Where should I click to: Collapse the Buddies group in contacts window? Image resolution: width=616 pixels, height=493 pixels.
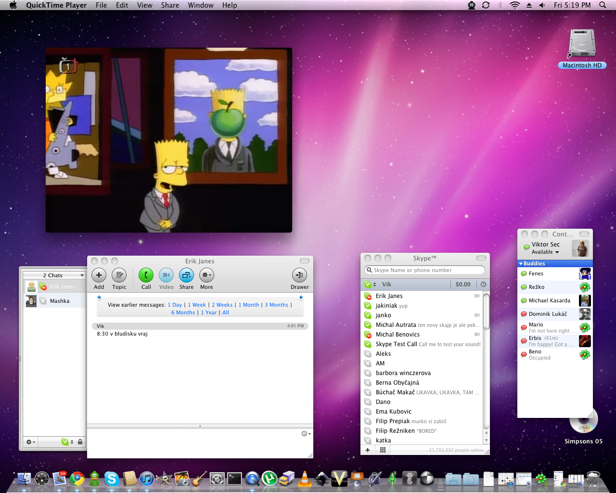tap(521, 264)
